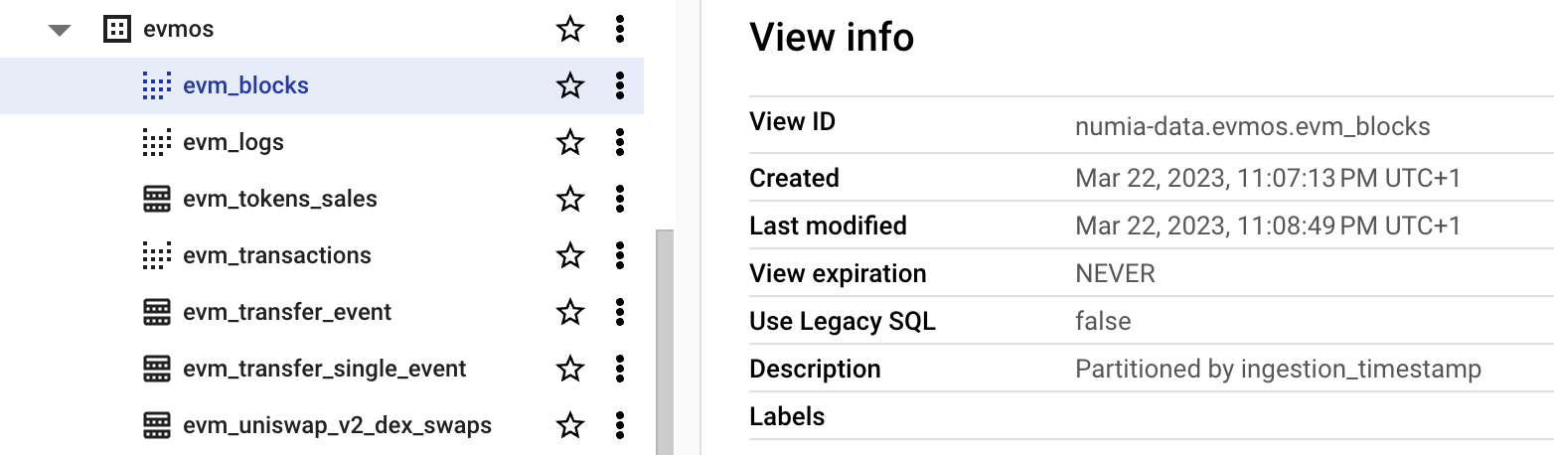Star the evm_blocks view

click(570, 85)
